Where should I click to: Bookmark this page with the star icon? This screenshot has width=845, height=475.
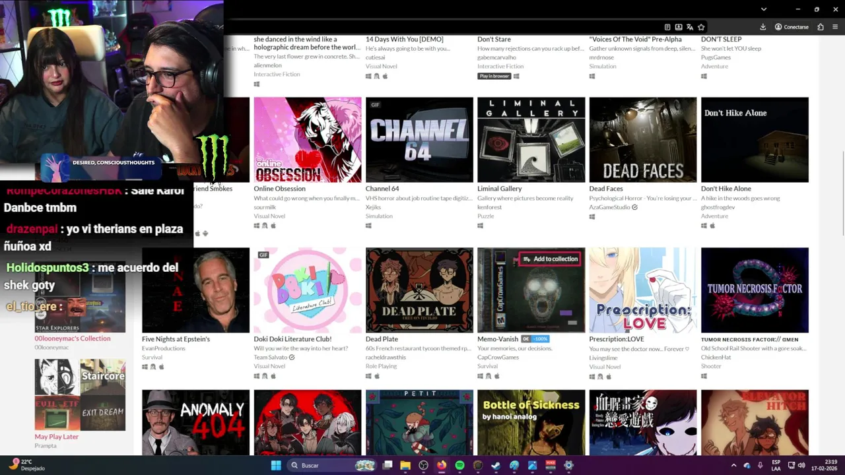pos(701,27)
